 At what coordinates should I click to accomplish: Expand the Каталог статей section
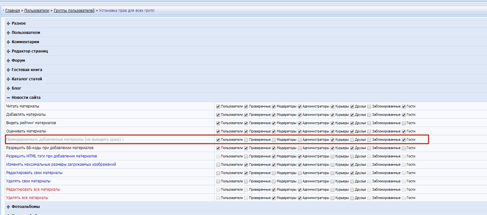[8, 79]
